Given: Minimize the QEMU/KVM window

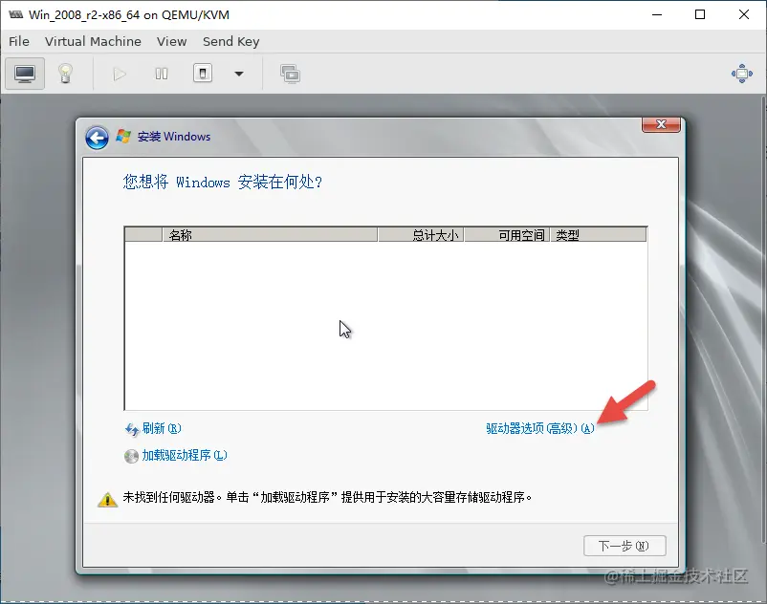Looking at the screenshot, I should [x=657, y=14].
